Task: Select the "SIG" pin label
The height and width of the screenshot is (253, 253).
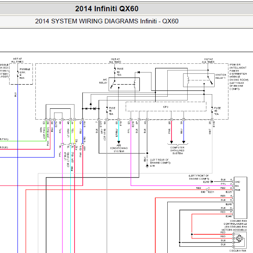Action: coord(237,186)
